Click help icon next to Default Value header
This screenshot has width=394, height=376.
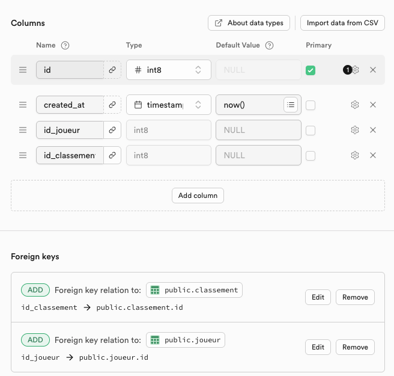pos(270,45)
